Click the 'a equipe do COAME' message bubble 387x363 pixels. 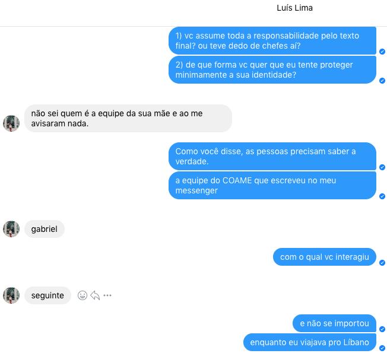click(272, 186)
